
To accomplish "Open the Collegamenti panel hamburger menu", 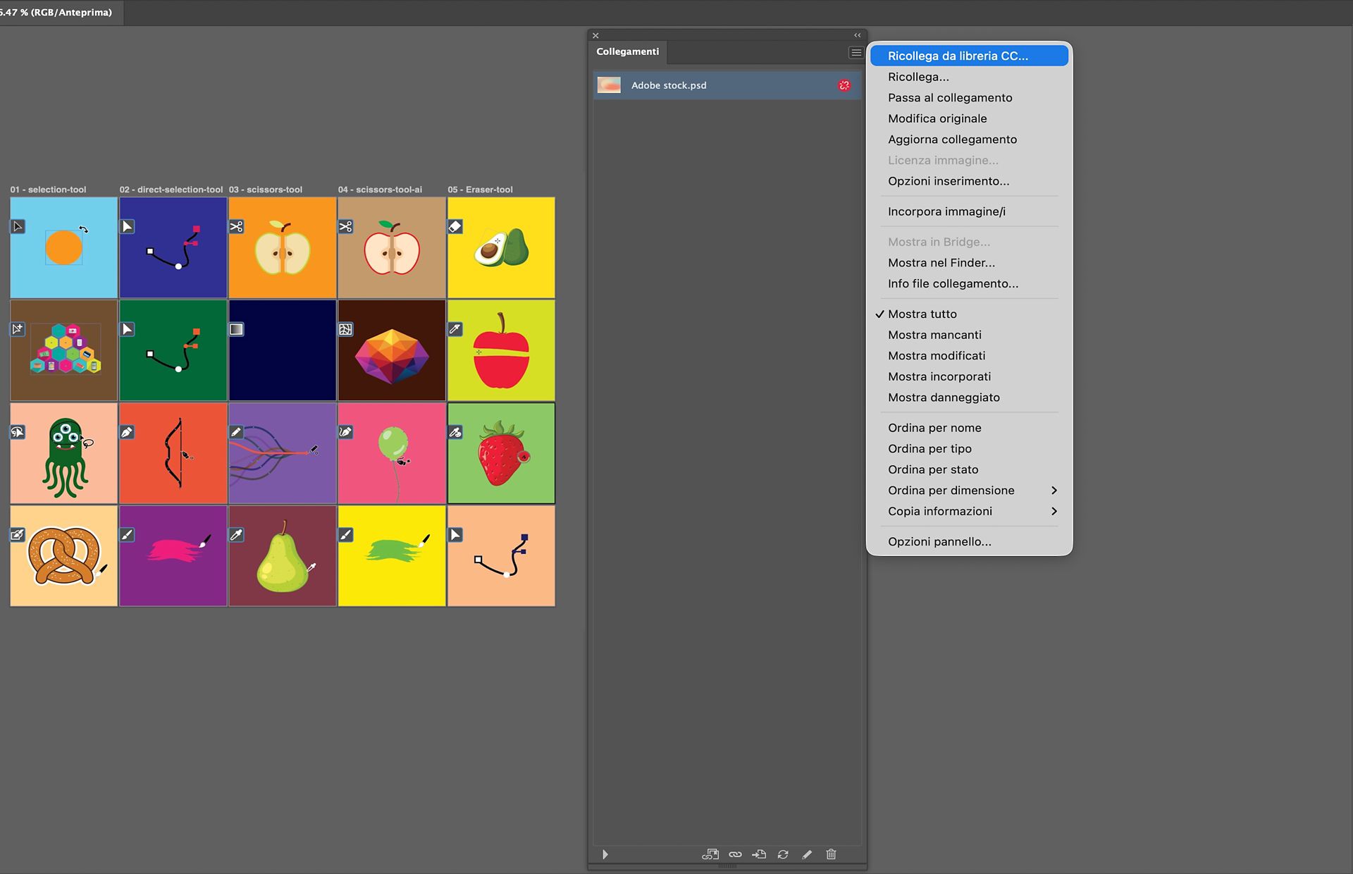I will [x=855, y=52].
